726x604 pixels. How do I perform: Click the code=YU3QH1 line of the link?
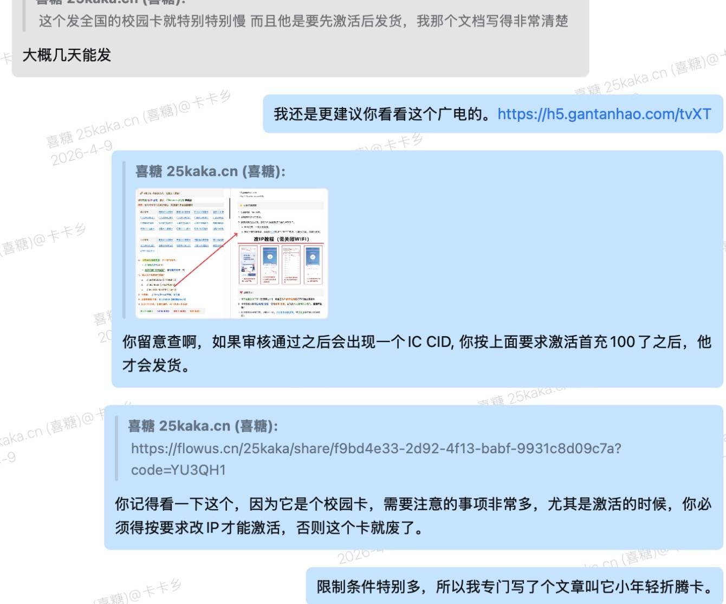tap(178, 470)
